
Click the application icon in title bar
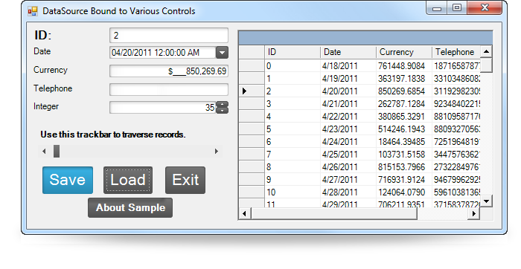[33, 11]
